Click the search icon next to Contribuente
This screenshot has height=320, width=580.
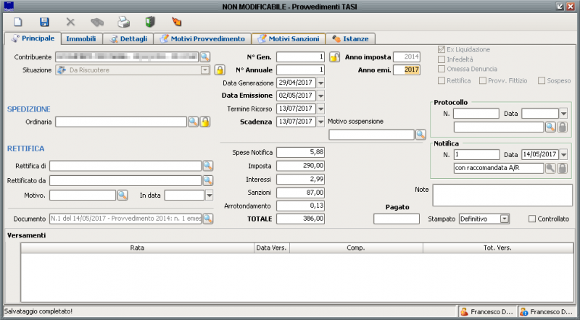tap(205, 56)
